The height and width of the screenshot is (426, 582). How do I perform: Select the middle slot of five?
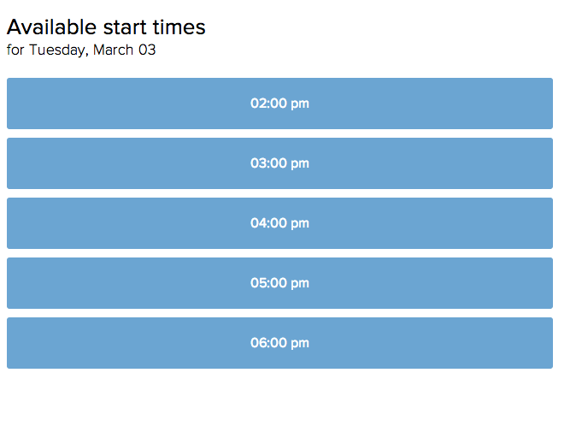(279, 223)
